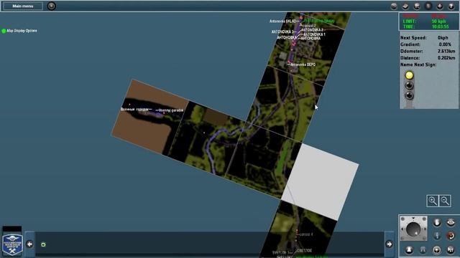This screenshot has height=258, width=460.
Task: Click the Next Speed 0kph value
Action: (443, 38)
